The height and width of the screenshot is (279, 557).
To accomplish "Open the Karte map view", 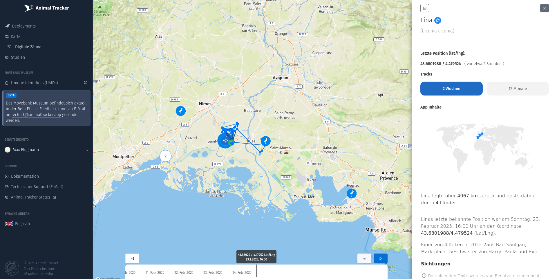I will [x=16, y=36].
